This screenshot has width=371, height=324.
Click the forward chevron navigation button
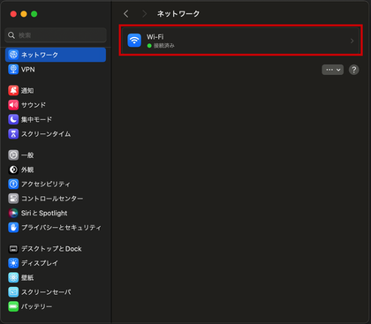pos(144,13)
